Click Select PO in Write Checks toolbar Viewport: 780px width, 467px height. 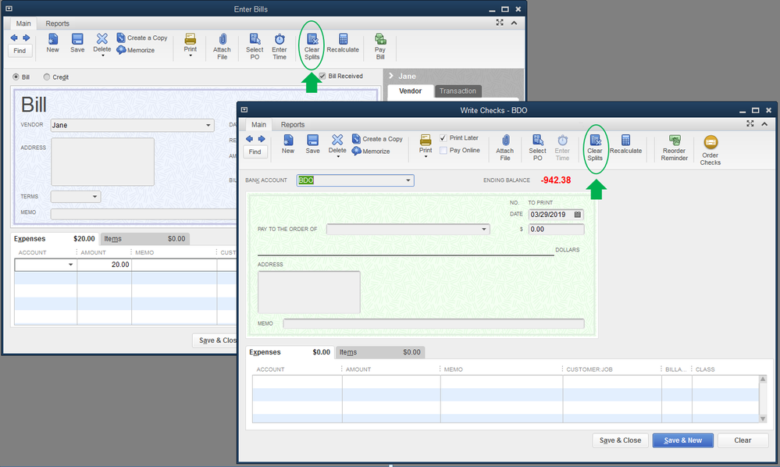tap(537, 148)
